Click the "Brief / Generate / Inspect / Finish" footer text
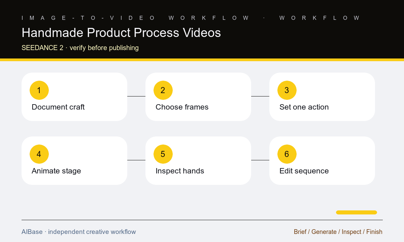The width and height of the screenshot is (404, 242). click(x=338, y=232)
